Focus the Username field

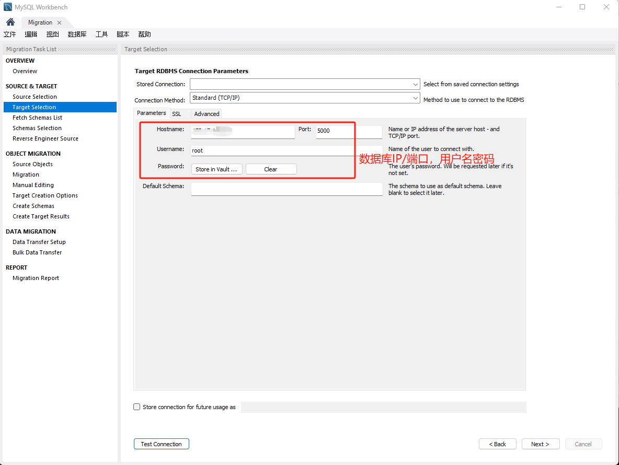pyautogui.click(x=272, y=150)
